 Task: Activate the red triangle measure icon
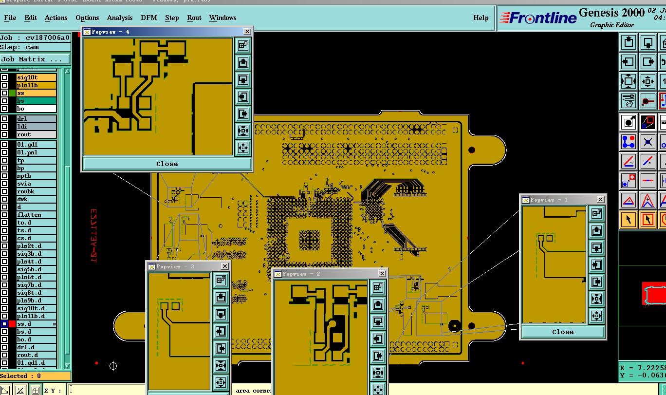[629, 200]
